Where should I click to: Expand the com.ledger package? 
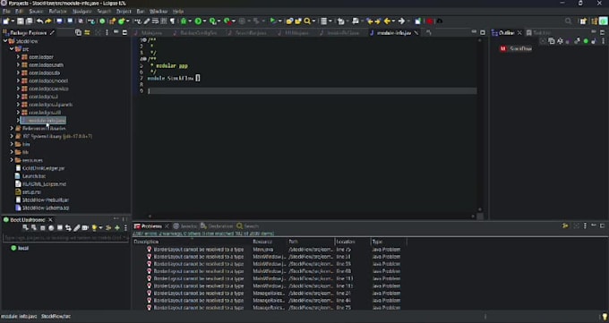coord(18,56)
